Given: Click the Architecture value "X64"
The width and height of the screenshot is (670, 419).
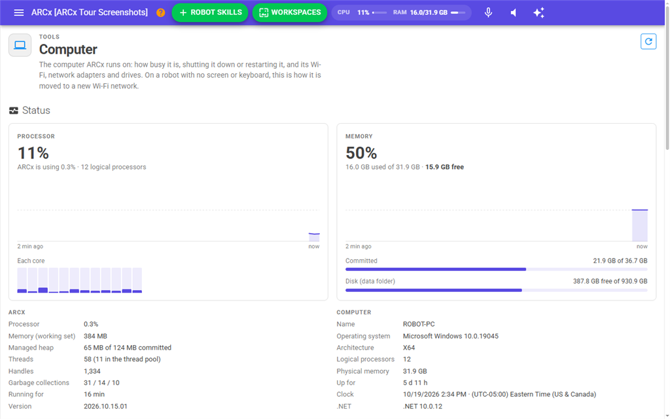Looking at the screenshot, I should coord(409,348).
